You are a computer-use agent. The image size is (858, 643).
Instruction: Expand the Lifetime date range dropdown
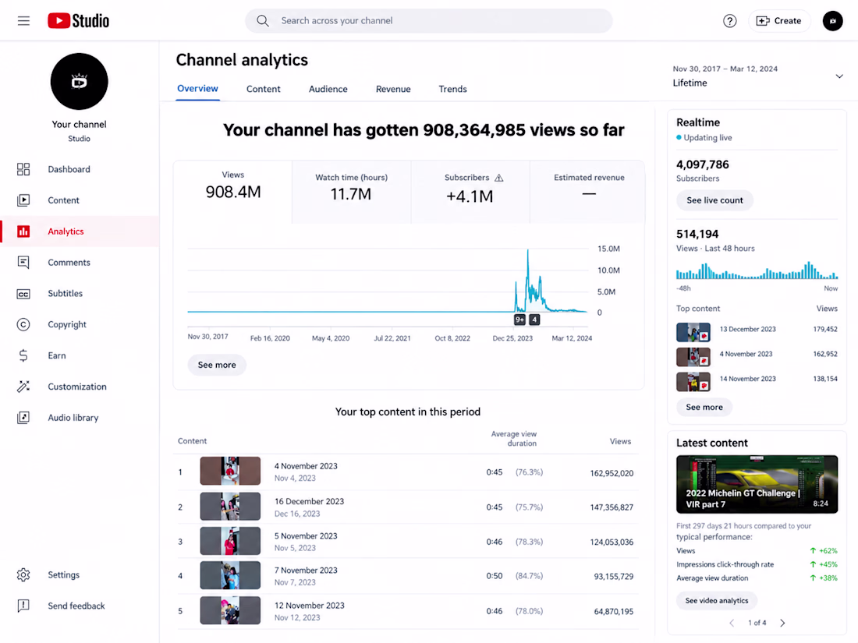point(838,76)
